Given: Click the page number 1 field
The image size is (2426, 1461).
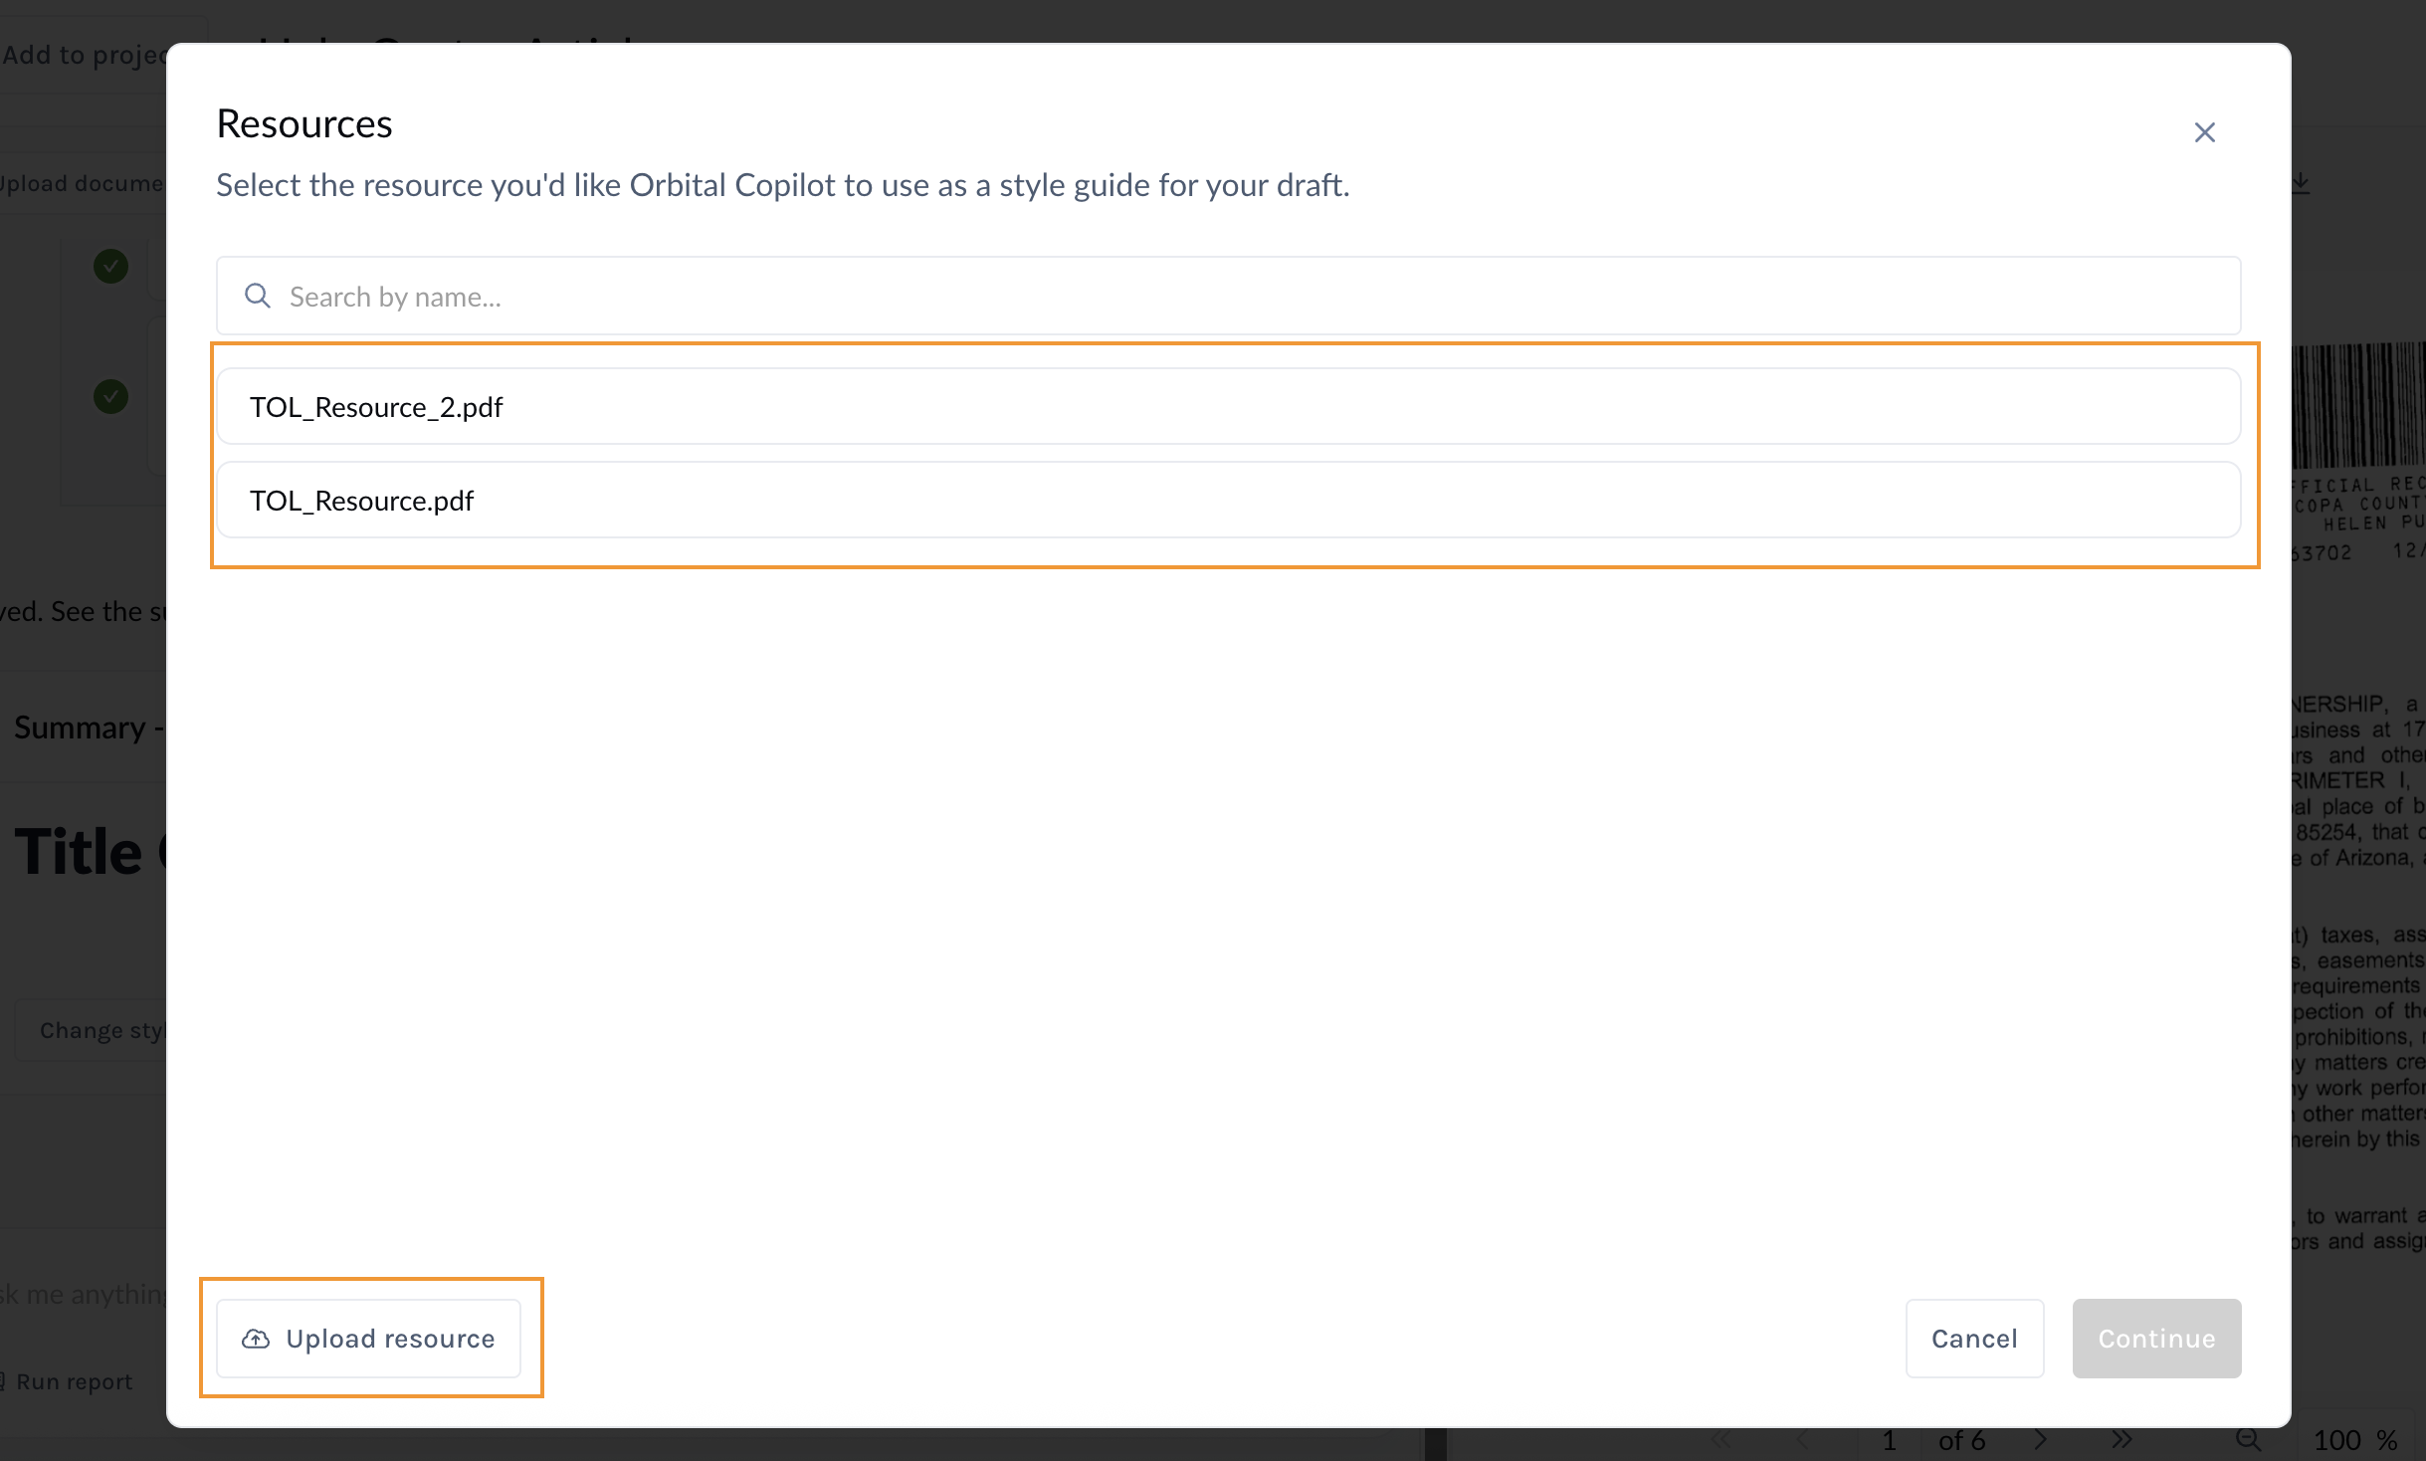Looking at the screenshot, I should click(x=1889, y=1440).
